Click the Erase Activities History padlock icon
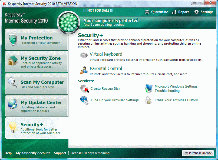The height and width of the screenshot is (160, 218). [x=148, y=100]
